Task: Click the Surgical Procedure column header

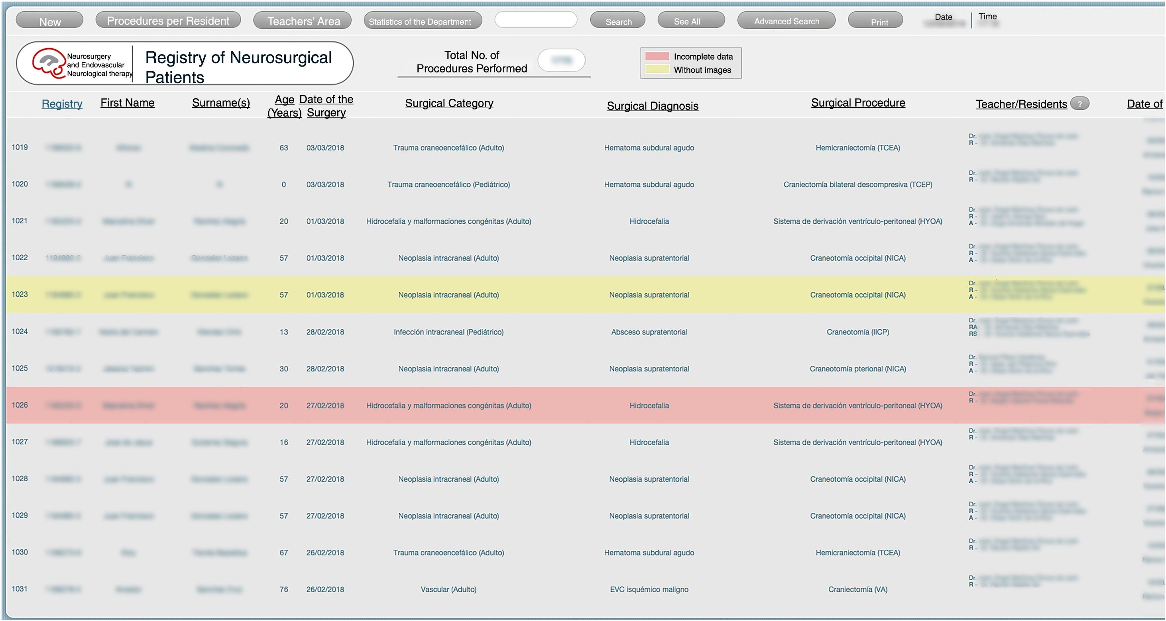Action: [858, 103]
